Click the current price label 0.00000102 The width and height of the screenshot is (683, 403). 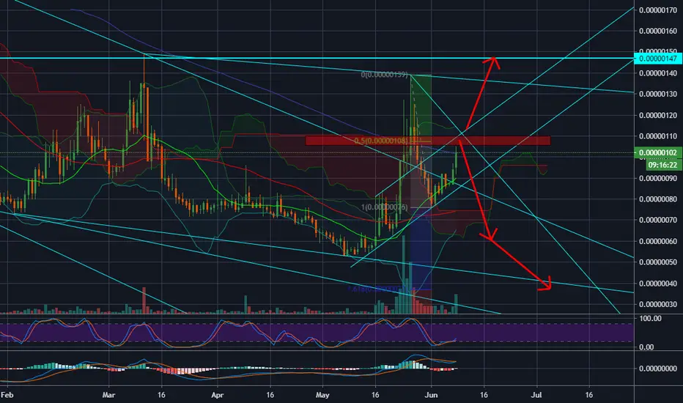pyautogui.click(x=658, y=153)
